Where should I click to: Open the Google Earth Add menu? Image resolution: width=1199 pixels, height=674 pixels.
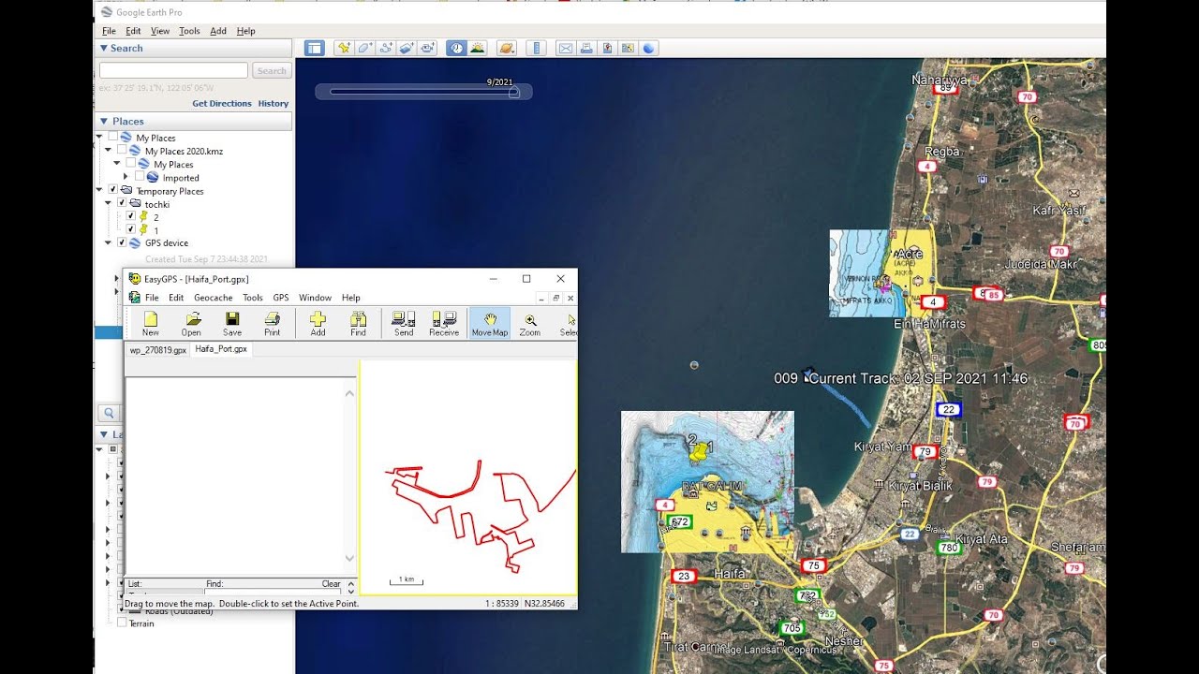218,31
